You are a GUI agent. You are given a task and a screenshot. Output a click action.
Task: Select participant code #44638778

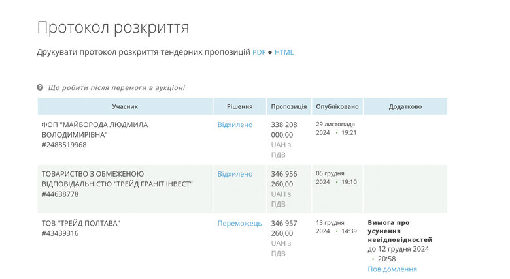tap(60, 194)
